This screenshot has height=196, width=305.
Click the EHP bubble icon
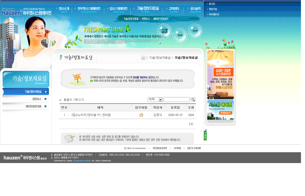(180, 35)
